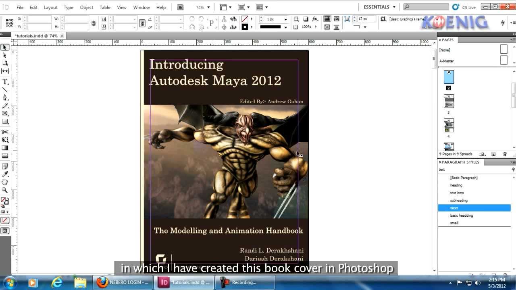Select the Hand tool

point(5,182)
